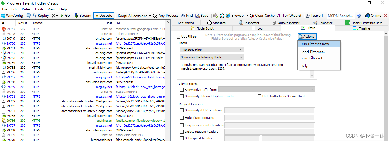Click the Any Process target icon

[155, 16]
